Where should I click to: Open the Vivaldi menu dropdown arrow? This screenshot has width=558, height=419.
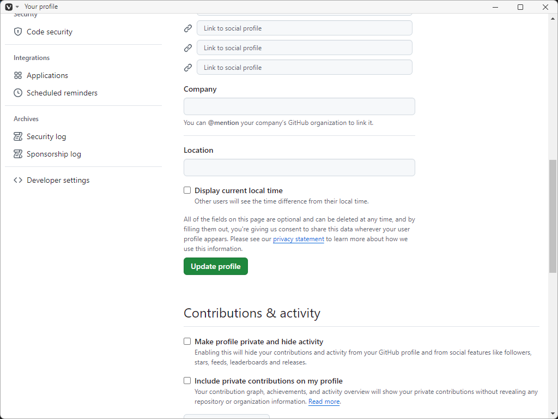17,7
